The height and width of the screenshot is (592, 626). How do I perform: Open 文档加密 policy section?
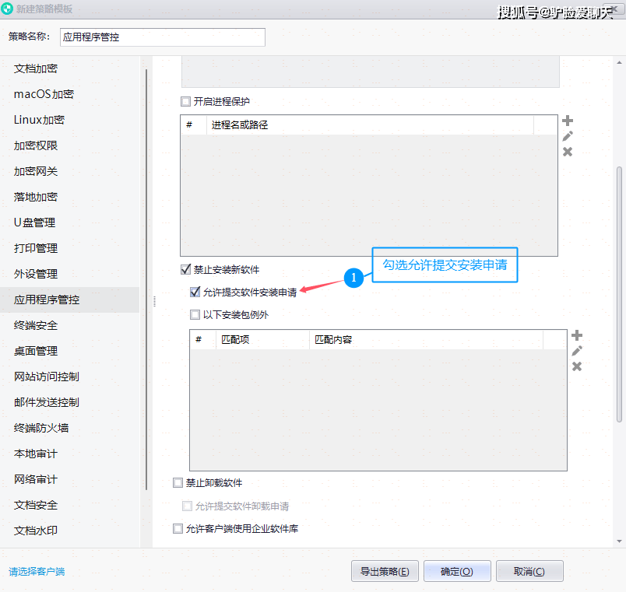(70, 68)
